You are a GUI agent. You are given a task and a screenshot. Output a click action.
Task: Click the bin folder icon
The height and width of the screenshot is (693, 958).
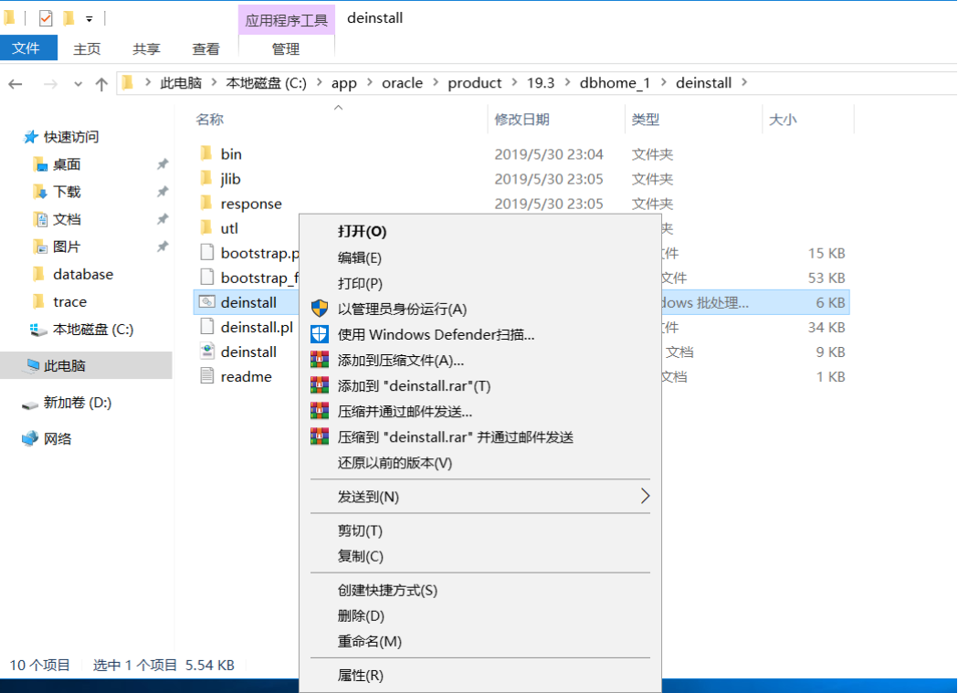[x=207, y=152]
